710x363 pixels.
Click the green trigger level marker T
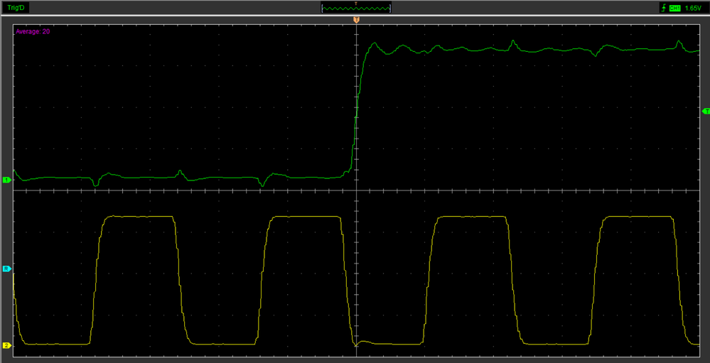pyautogui.click(x=706, y=111)
